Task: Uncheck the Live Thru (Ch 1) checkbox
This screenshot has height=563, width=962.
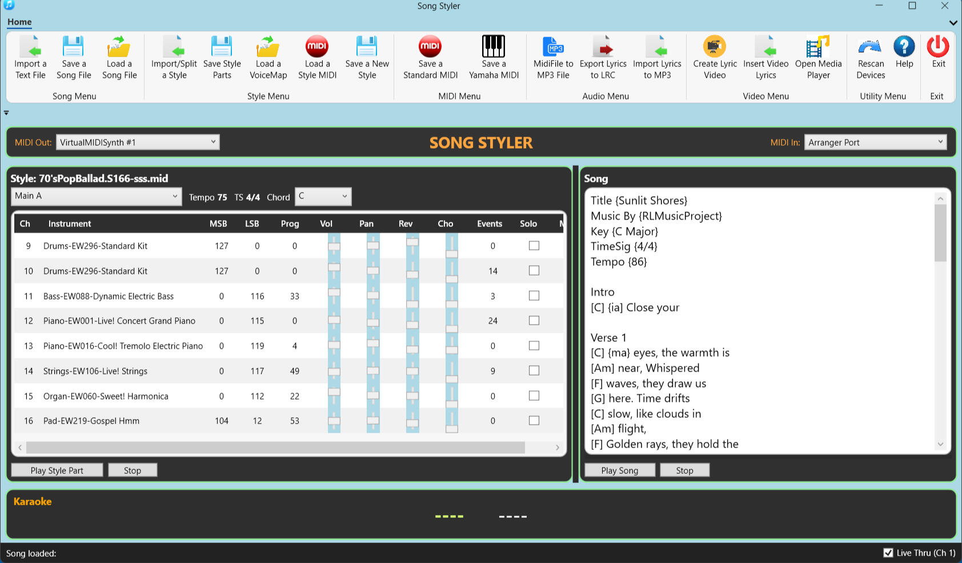Action: [888, 553]
